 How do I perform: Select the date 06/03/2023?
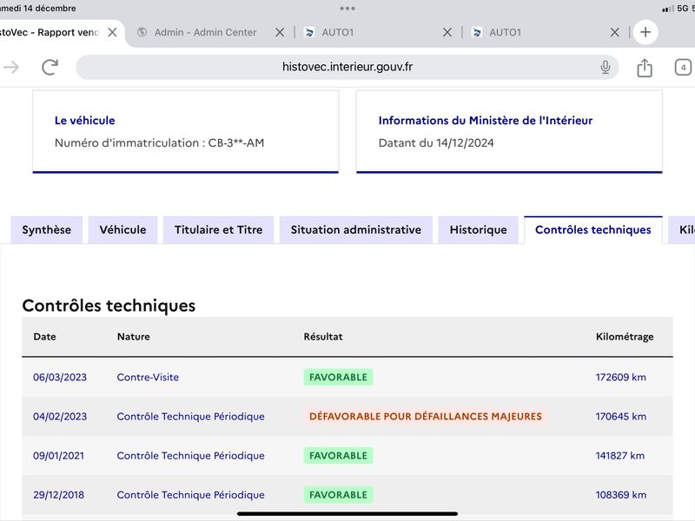60,378
